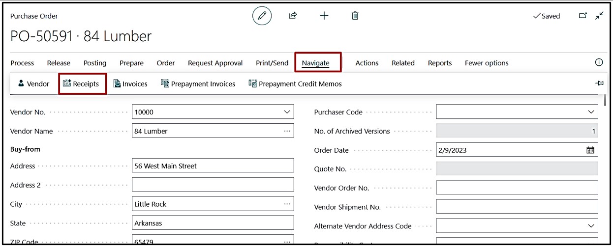
Task: Click the plus icon to create new
Action: click(324, 16)
